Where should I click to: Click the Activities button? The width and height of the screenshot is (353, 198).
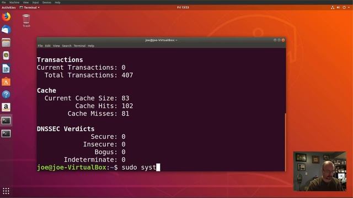[9, 7]
